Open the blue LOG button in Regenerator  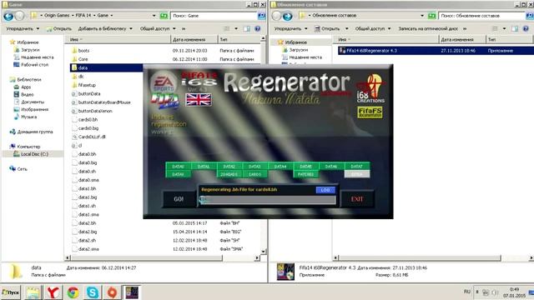325,190
